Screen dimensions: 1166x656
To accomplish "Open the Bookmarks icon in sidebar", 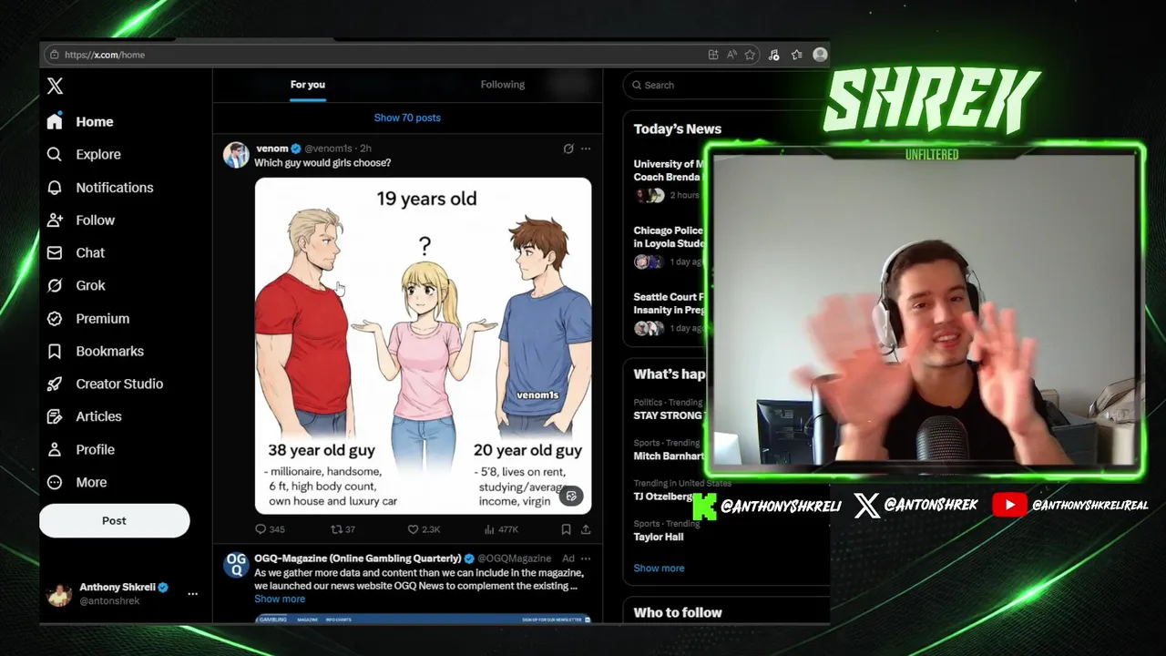I will pyautogui.click(x=55, y=351).
